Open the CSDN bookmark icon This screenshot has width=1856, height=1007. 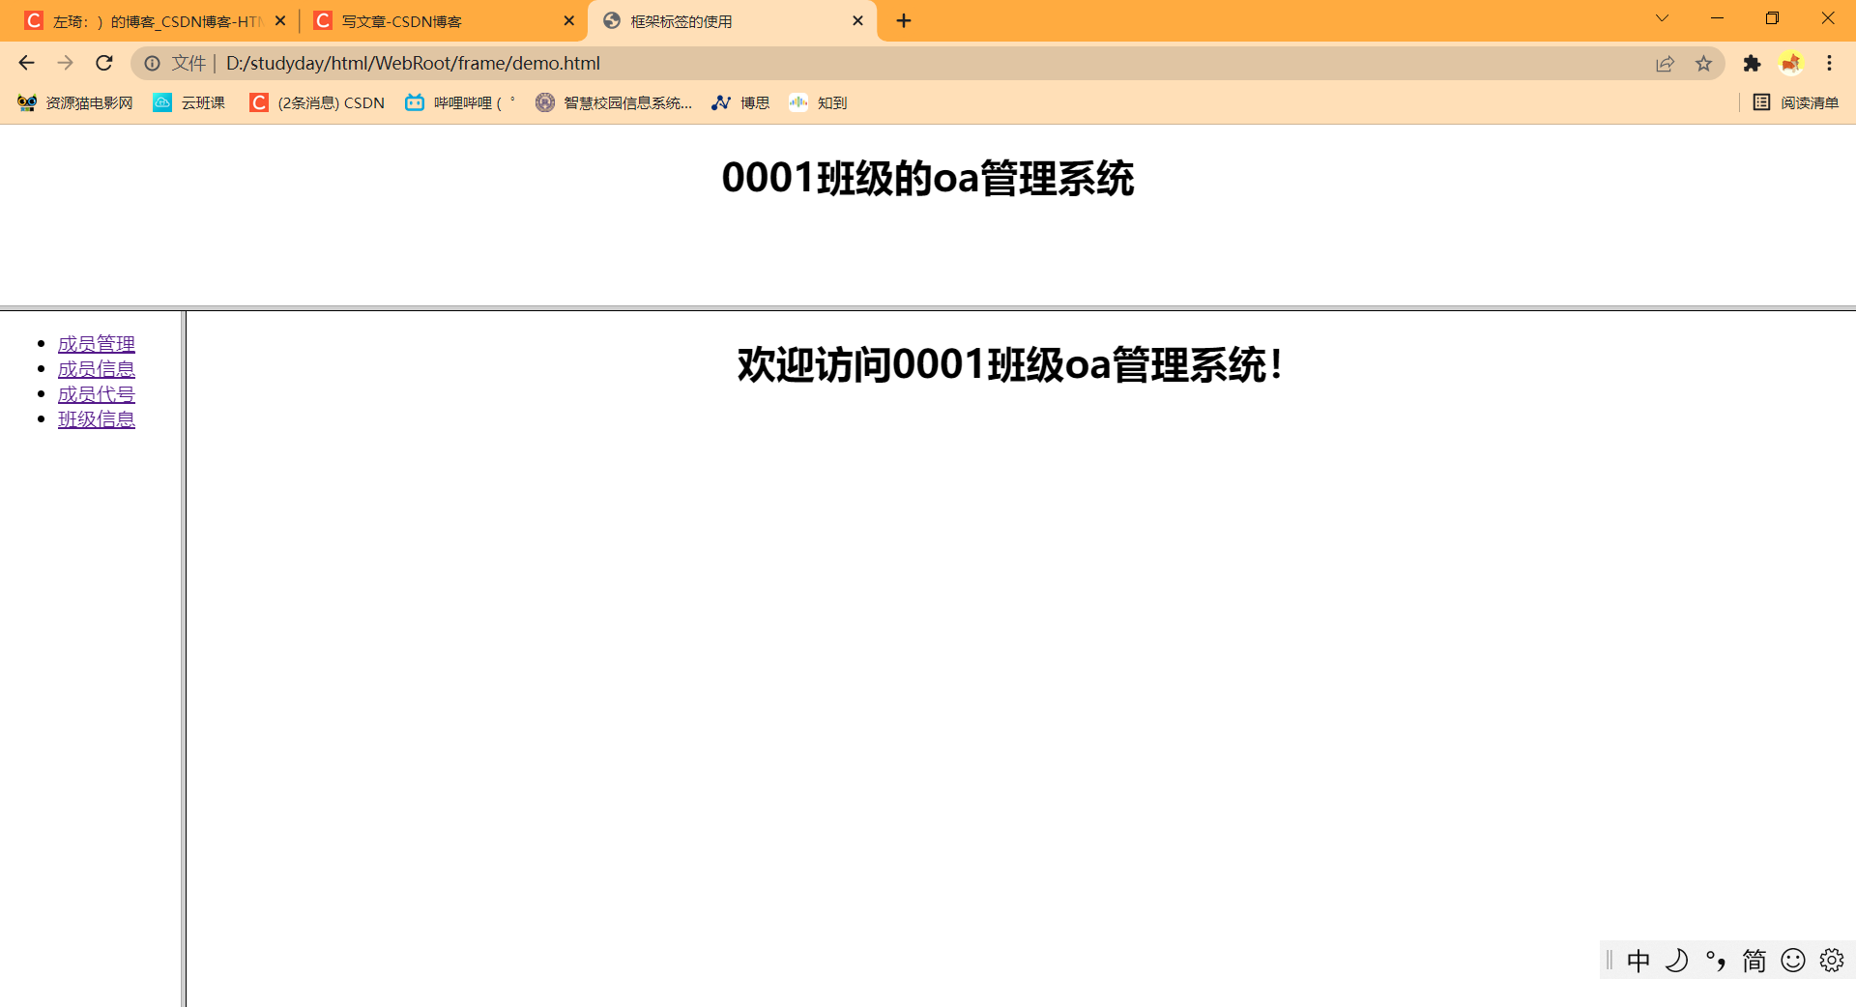click(259, 102)
